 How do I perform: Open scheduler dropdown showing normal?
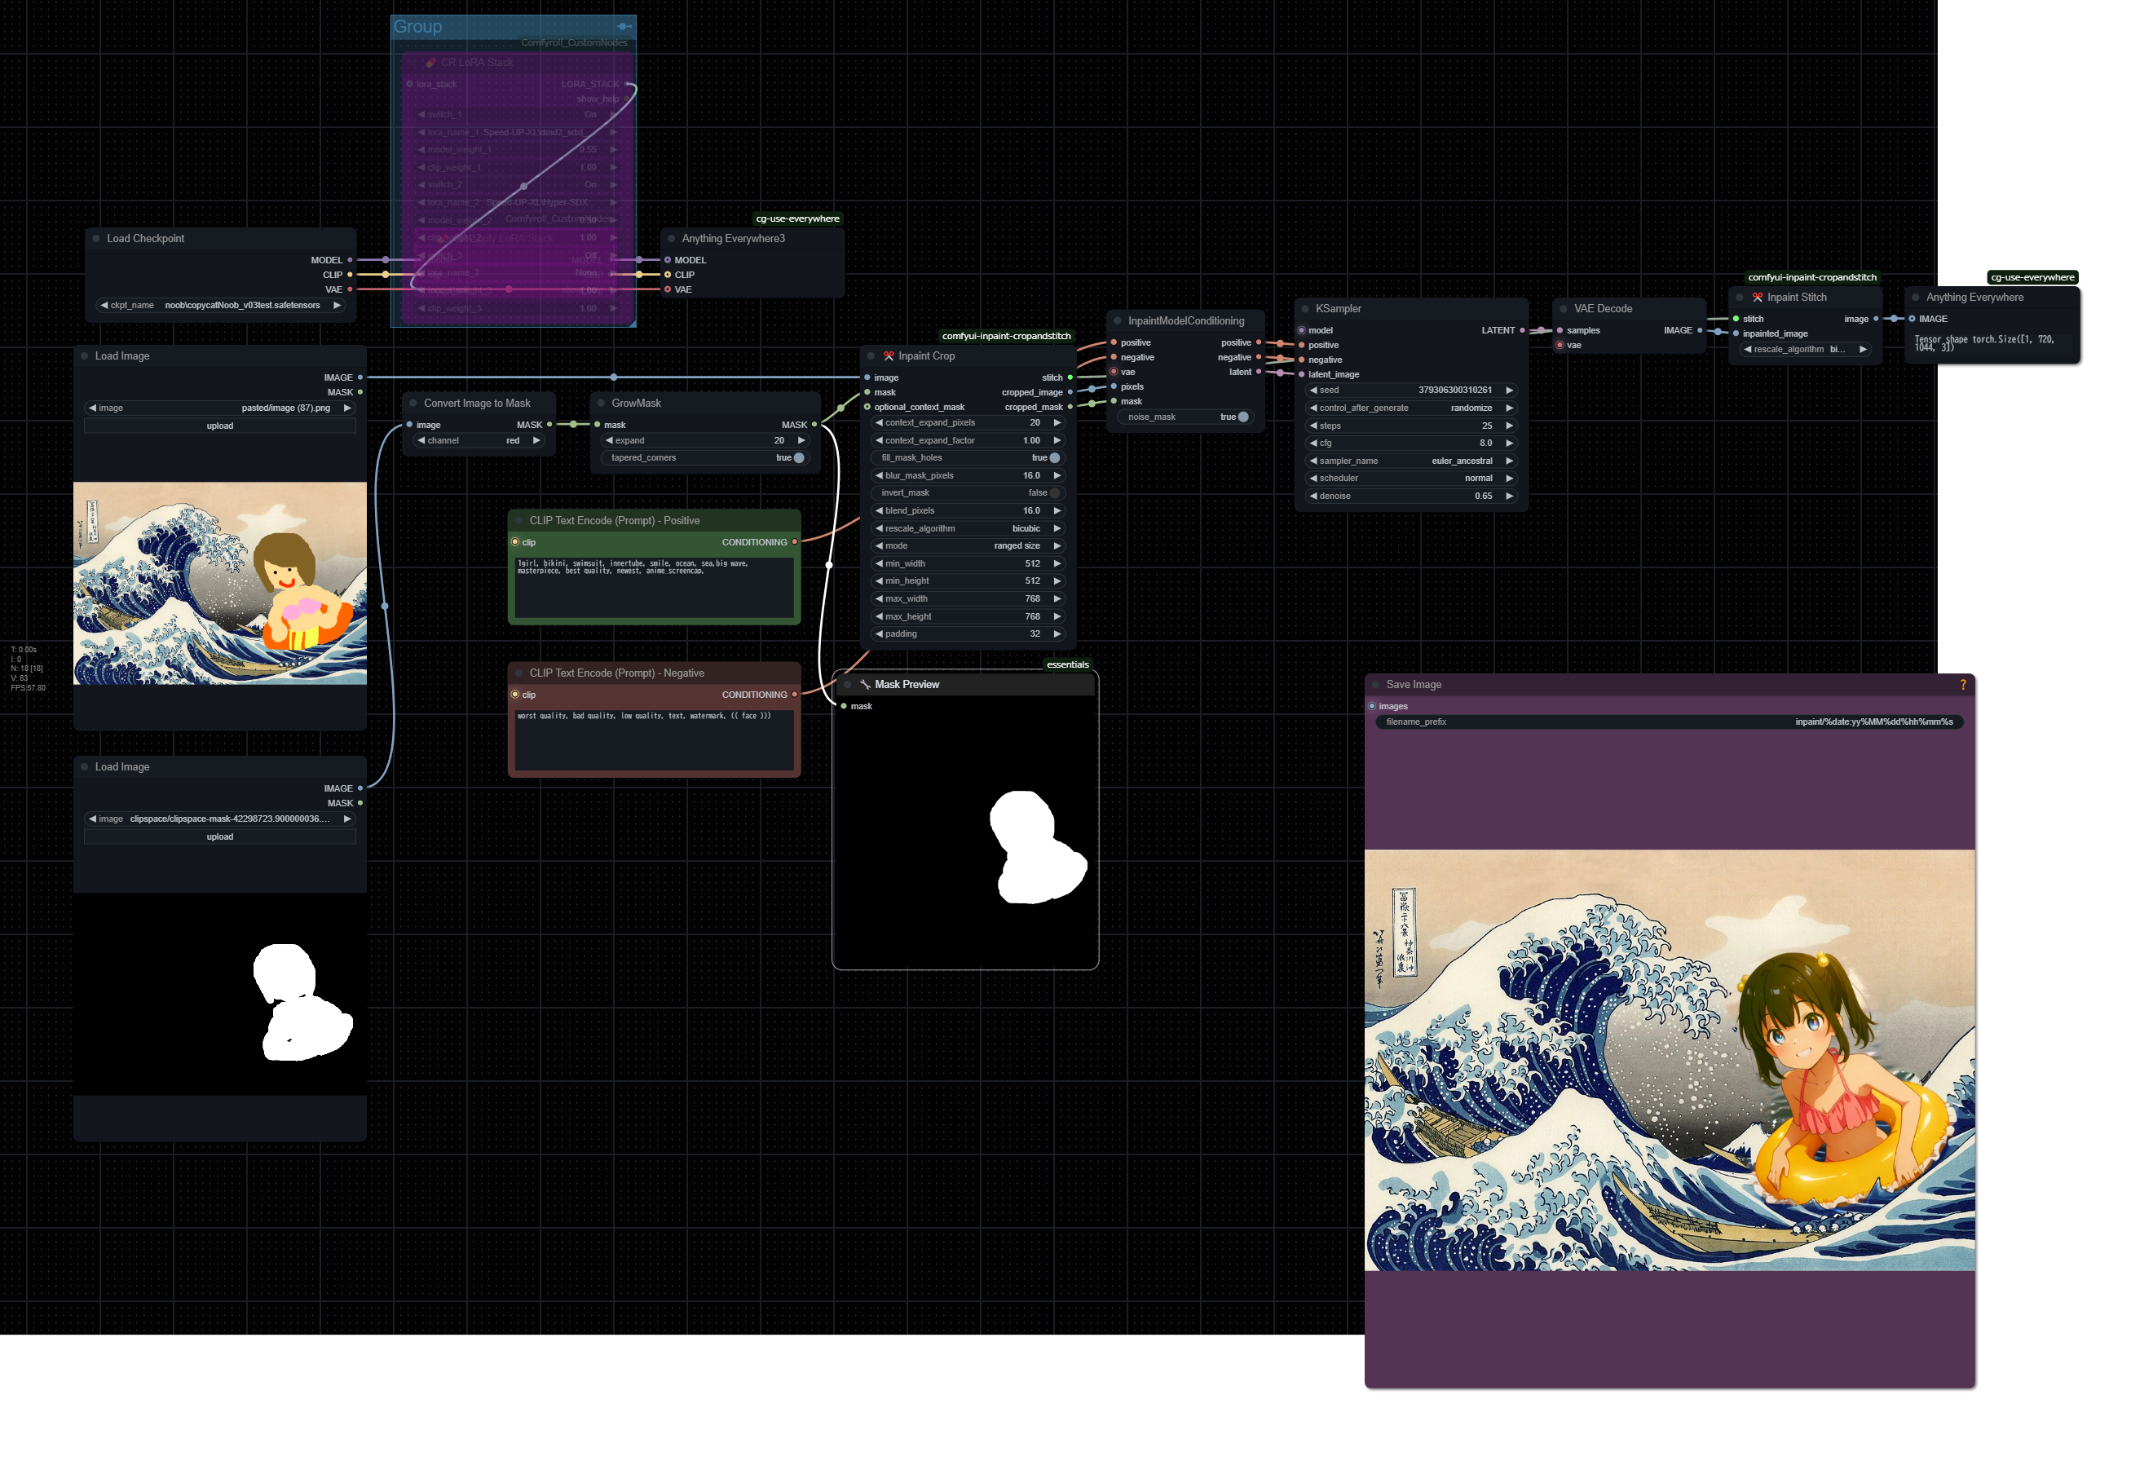click(1411, 479)
